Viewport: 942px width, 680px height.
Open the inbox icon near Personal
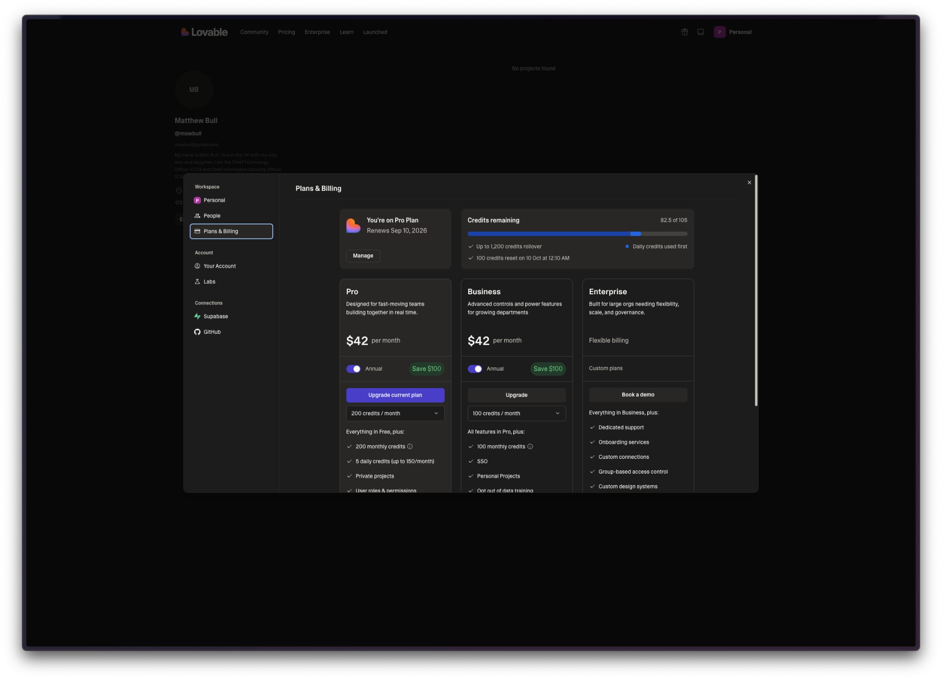point(700,32)
